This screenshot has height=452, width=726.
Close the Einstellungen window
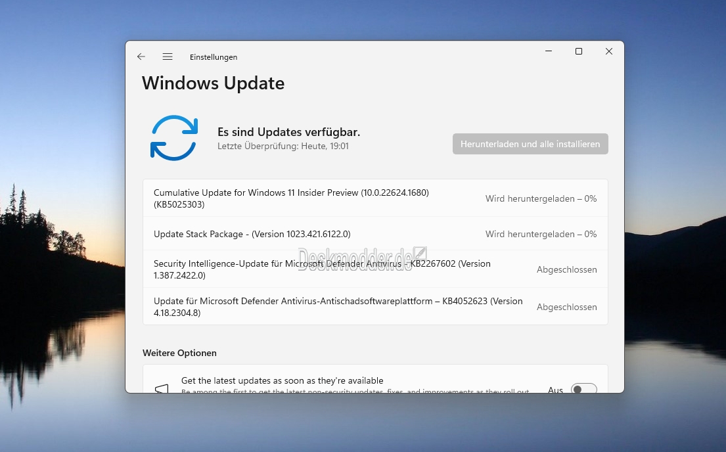[x=609, y=51]
